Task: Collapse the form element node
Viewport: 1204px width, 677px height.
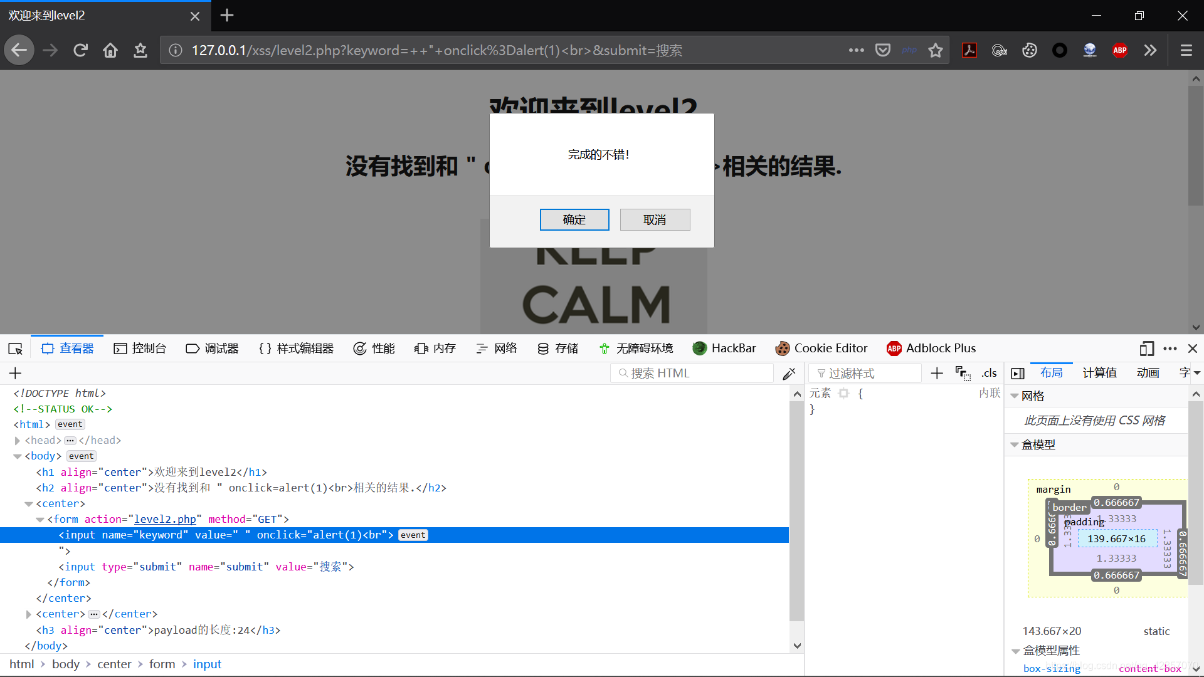Action: 40,520
